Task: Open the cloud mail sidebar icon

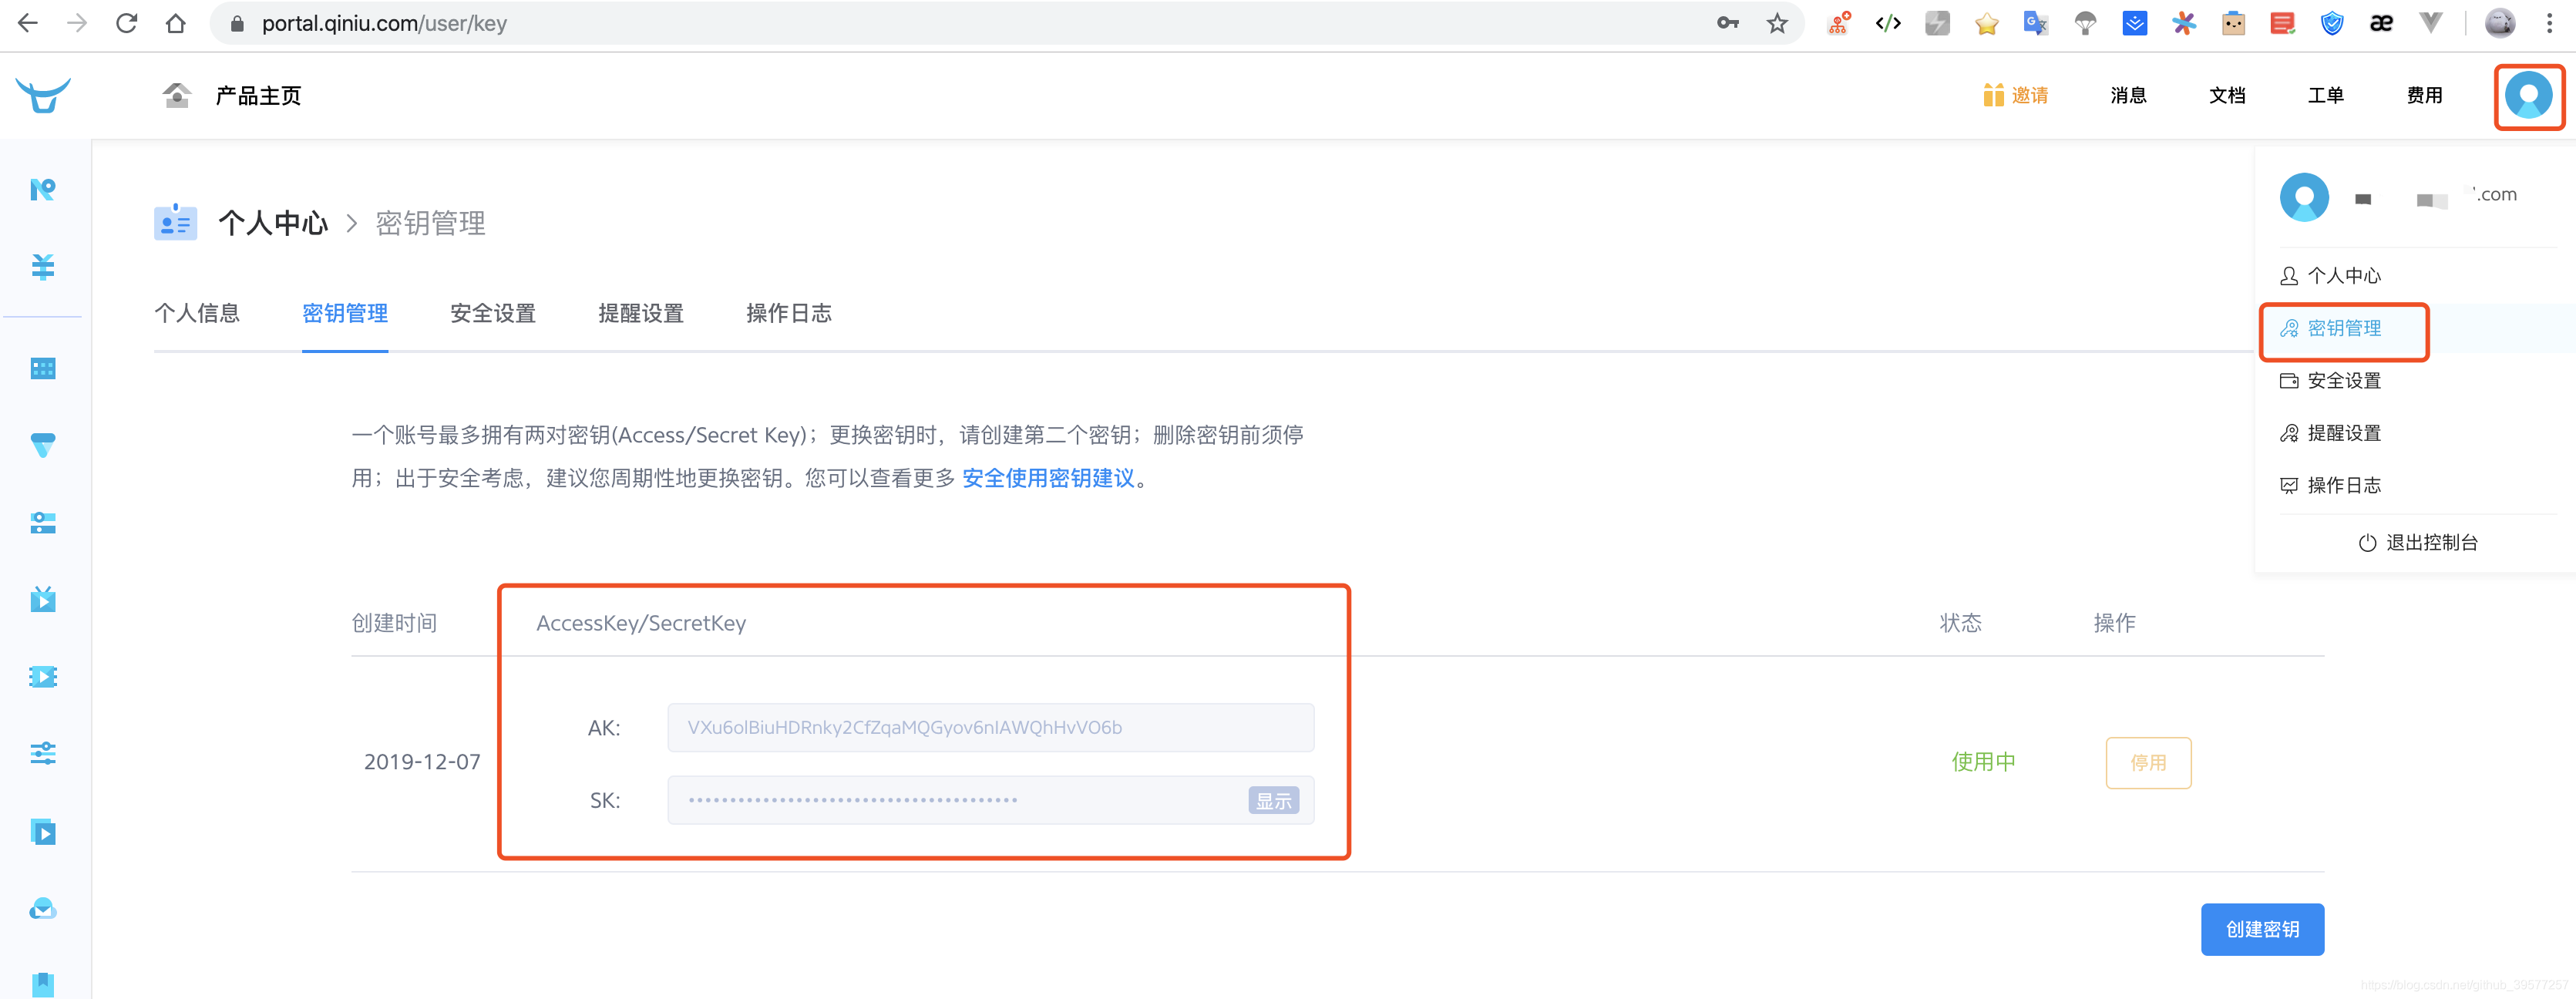Action: point(43,909)
